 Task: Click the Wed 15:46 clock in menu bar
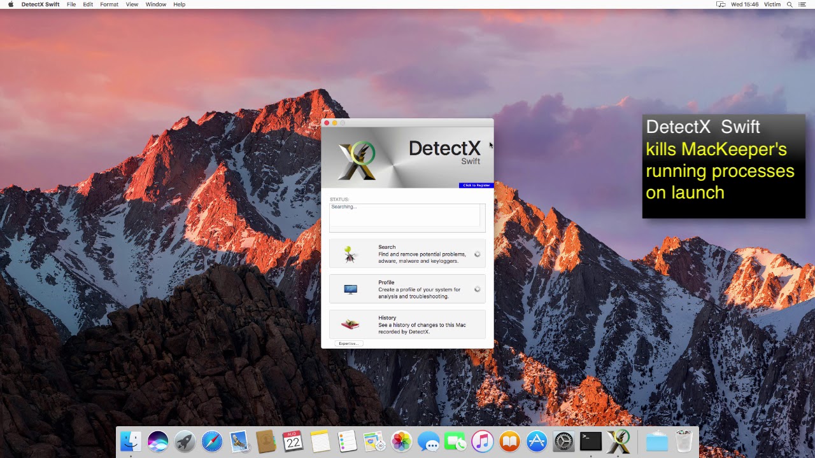click(744, 4)
